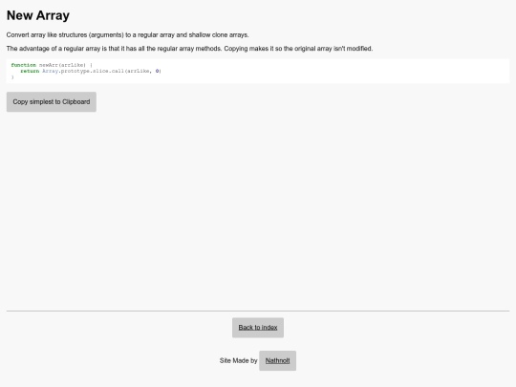Open the Back to index link
Image resolution: width=516 pixels, height=387 pixels.
pyautogui.click(x=258, y=328)
